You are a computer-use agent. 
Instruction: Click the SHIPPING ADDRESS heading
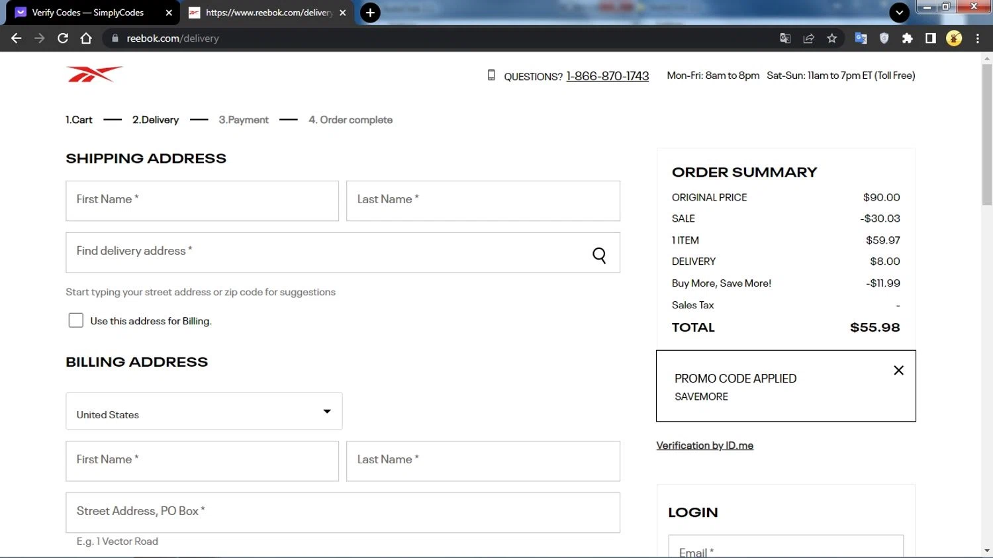click(146, 158)
